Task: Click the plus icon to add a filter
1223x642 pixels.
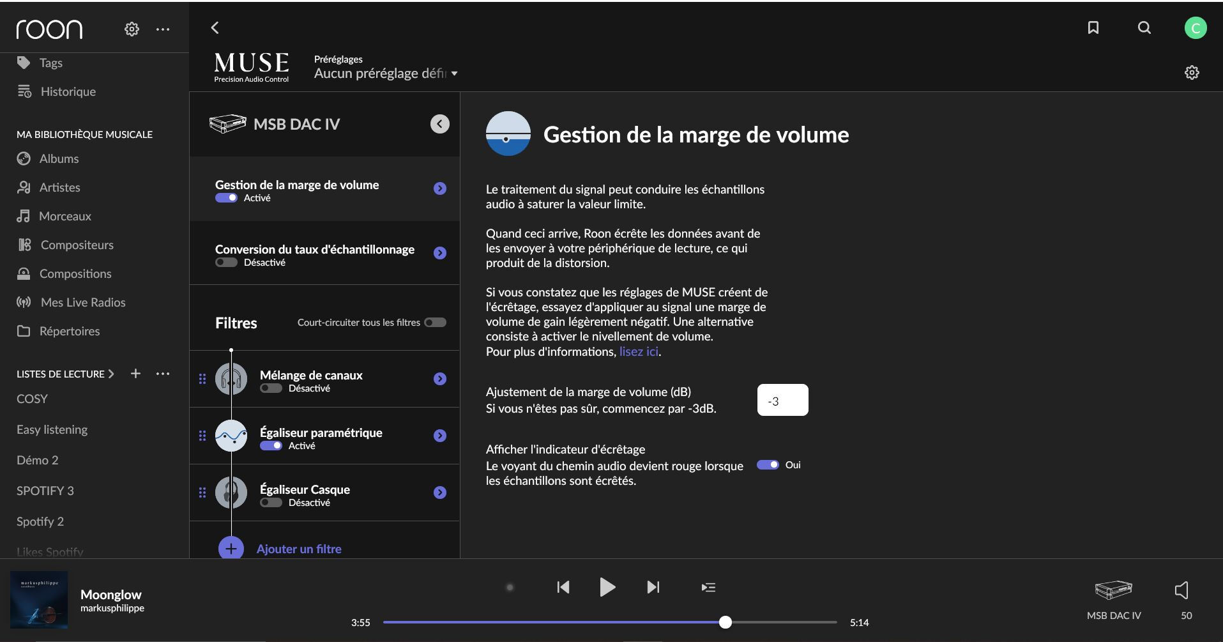Action: coord(231,548)
